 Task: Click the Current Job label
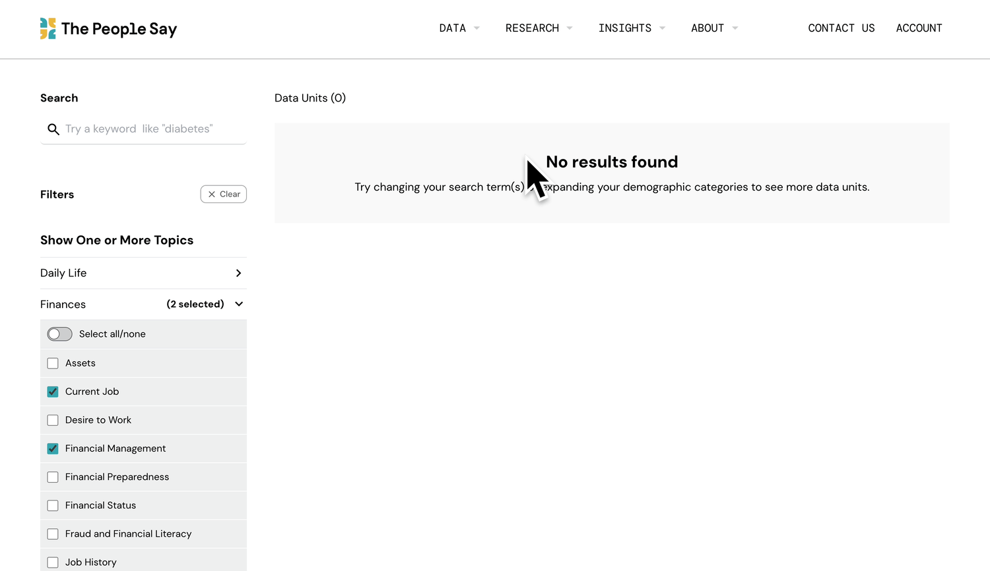[92, 392]
